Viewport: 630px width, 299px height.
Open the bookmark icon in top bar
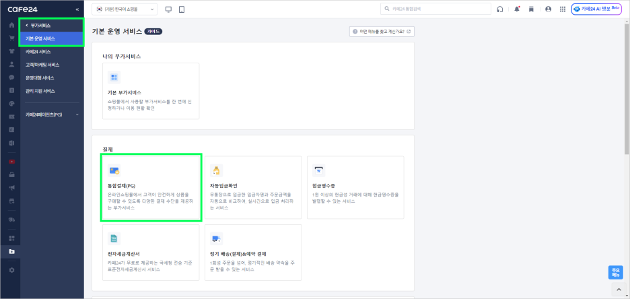531,9
